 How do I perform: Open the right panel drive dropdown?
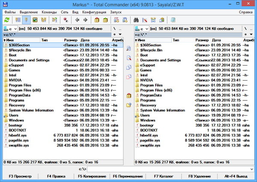142,29
